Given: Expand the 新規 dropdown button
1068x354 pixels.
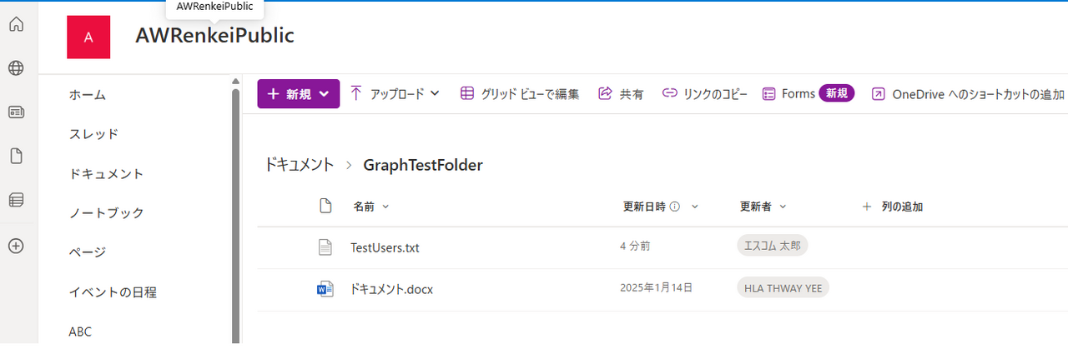Looking at the screenshot, I should [x=298, y=94].
